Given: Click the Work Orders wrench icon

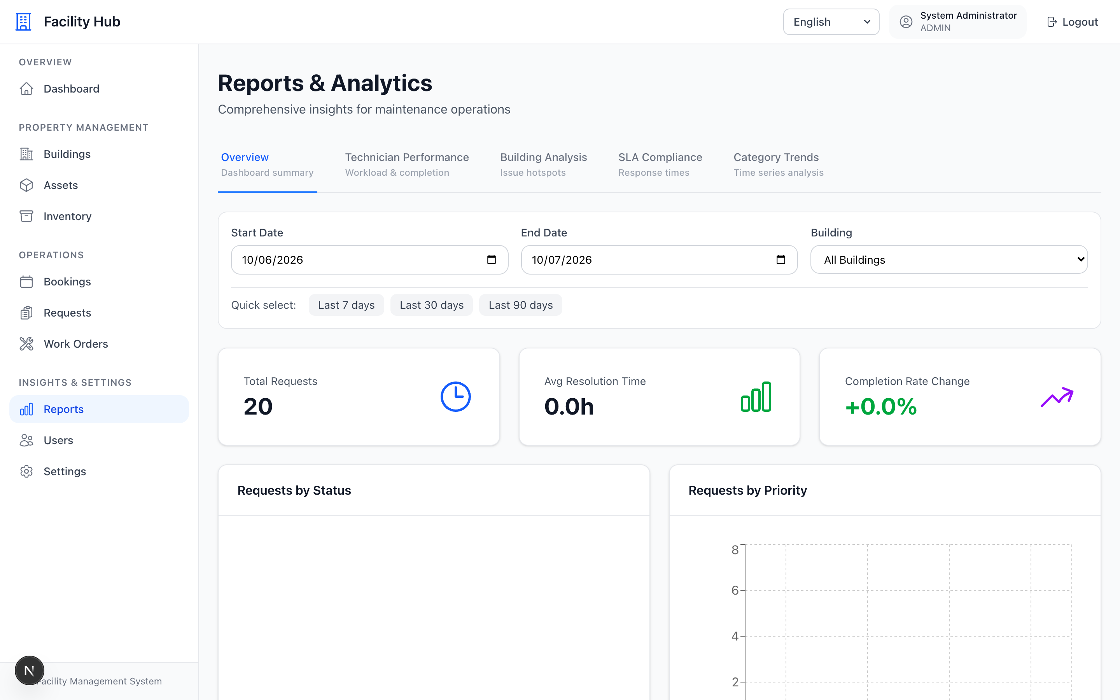Looking at the screenshot, I should coord(26,343).
